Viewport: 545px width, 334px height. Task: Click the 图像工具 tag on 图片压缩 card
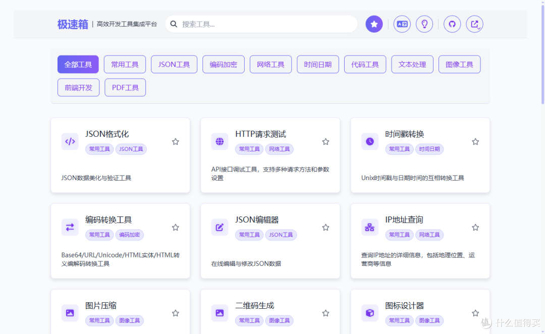click(x=130, y=320)
